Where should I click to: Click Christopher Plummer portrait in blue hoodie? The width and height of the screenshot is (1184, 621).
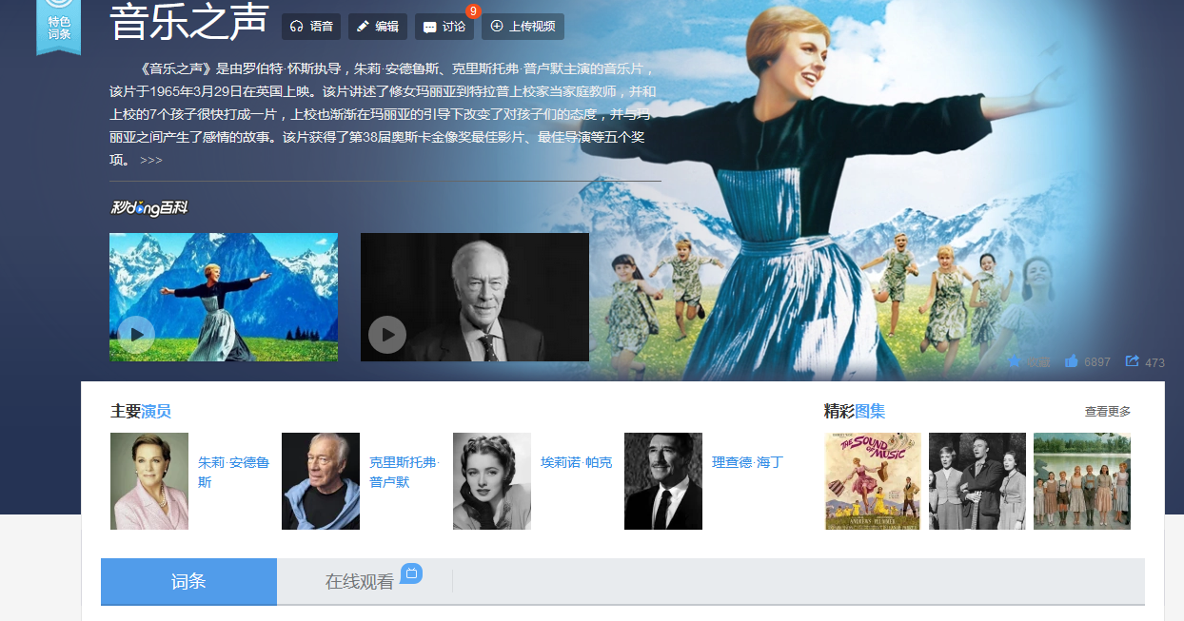321,481
